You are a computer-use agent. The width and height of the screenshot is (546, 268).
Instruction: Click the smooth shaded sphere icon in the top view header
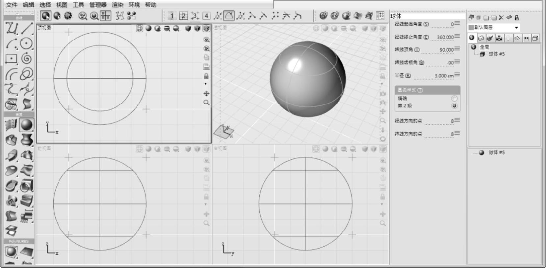pyautogui.click(x=148, y=28)
